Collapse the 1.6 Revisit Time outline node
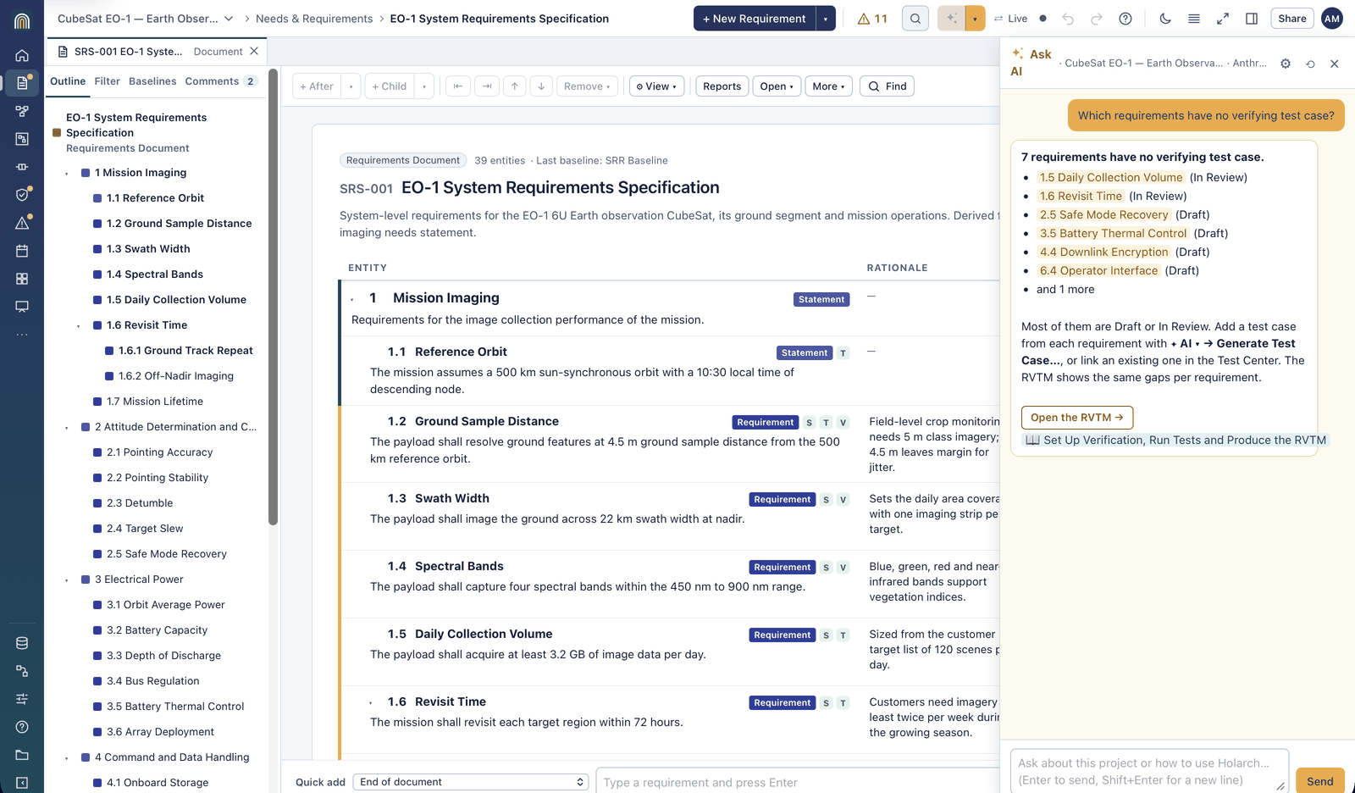Screen dimensions: 1355x793 coord(79,326)
